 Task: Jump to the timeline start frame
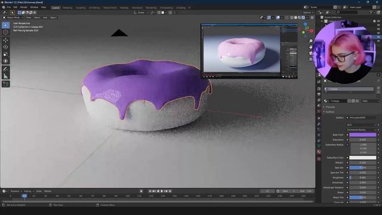pos(150,191)
